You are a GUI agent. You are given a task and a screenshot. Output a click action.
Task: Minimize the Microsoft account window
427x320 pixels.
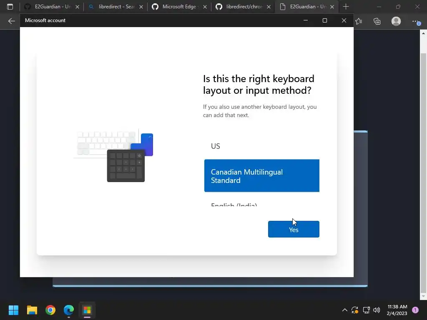(x=306, y=20)
